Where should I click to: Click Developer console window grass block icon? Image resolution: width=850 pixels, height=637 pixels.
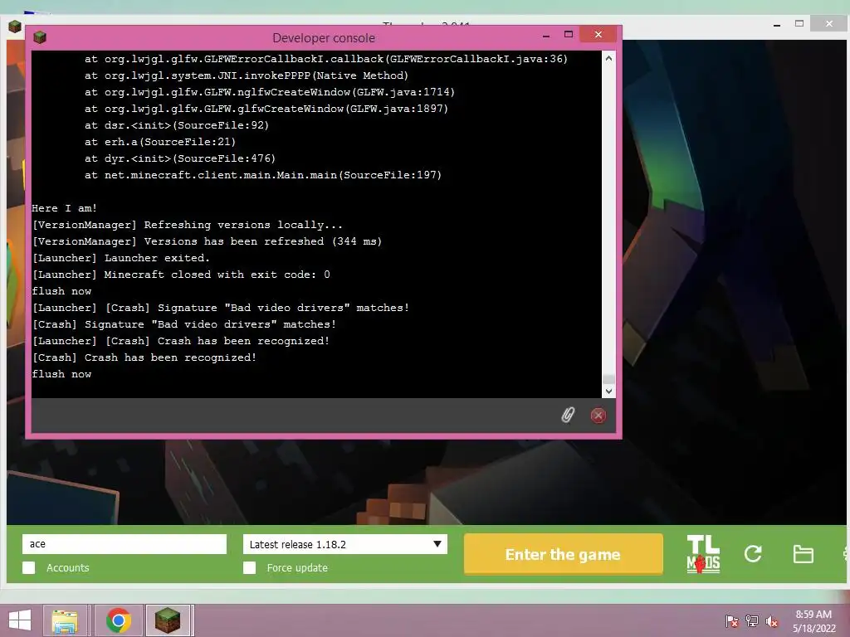40,37
